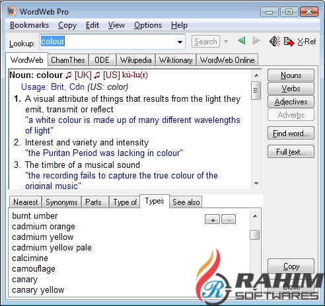325x306 pixels.
Task: Switch to the ChamThes tab
Action: 68,60
